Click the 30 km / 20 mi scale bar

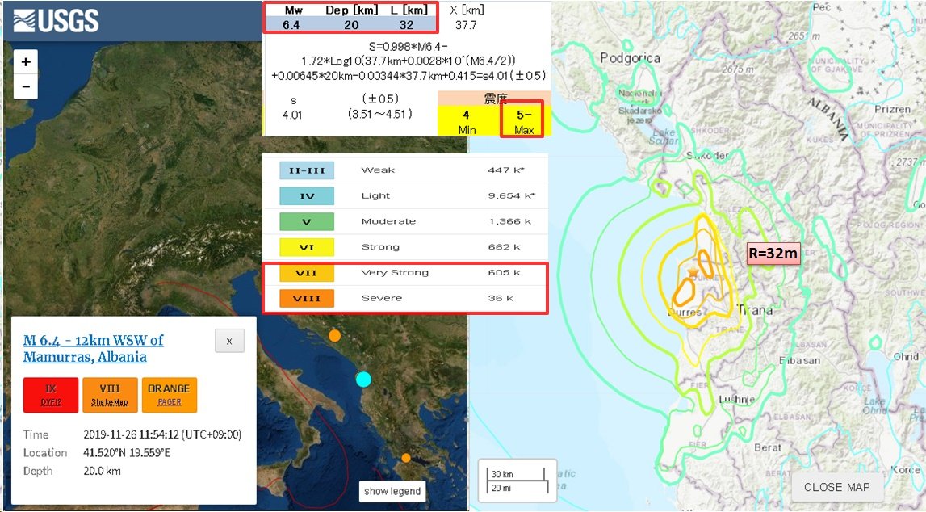(x=517, y=481)
